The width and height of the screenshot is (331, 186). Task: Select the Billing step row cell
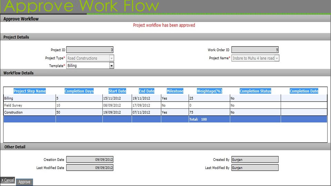[30, 98]
